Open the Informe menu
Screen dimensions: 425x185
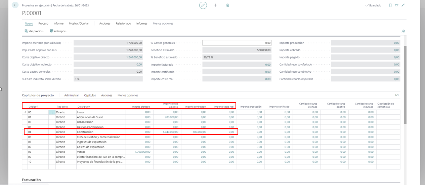point(58,24)
